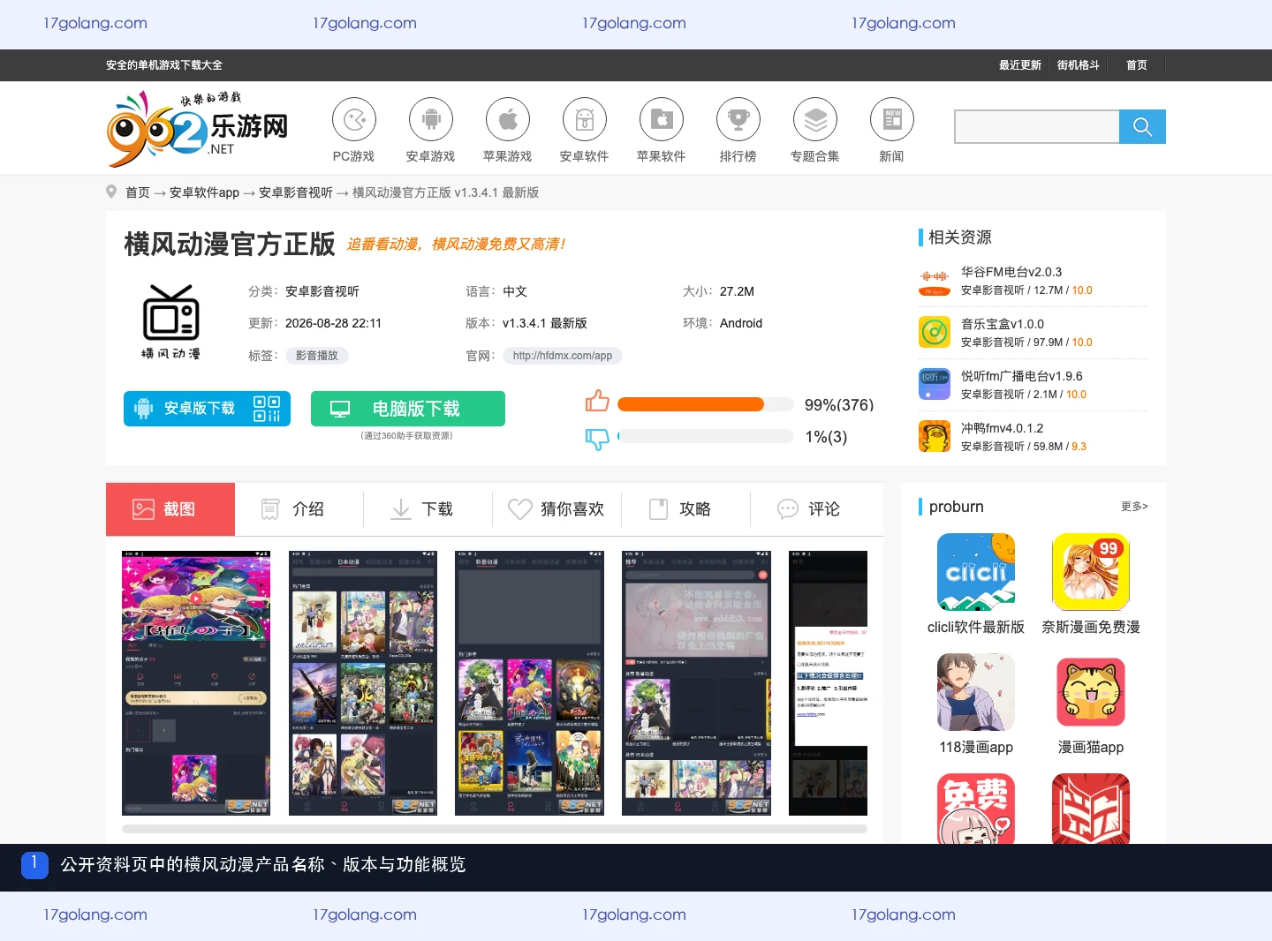Image resolution: width=1272 pixels, height=941 pixels.
Task: Click the 962乐游网 site logo
Action: pyautogui.click(x=198, y=129)
